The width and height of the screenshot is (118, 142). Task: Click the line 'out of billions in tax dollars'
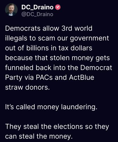pyautogui.click(x=49, y=48)
